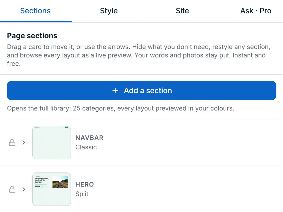Click the Page sections heading
Screen dimensions: 283x212
tap(32, 36)
